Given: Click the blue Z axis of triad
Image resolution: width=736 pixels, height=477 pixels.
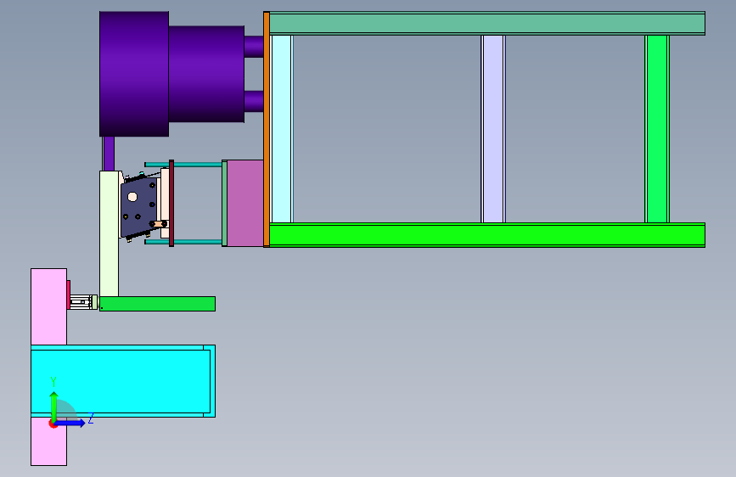Looking at the screenshot, I should tap(70, 423).
